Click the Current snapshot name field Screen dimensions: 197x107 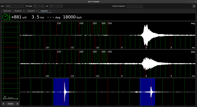[134, 6]
